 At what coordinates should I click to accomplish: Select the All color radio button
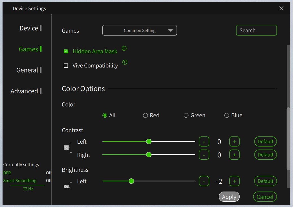105,115
